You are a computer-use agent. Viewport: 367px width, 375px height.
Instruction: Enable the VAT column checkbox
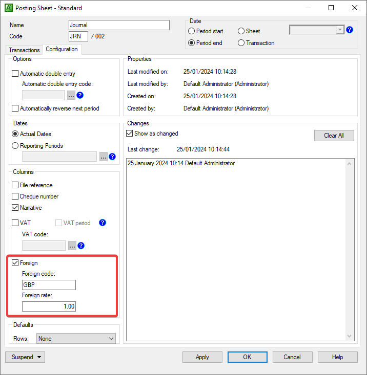click(x=15, y=223)
